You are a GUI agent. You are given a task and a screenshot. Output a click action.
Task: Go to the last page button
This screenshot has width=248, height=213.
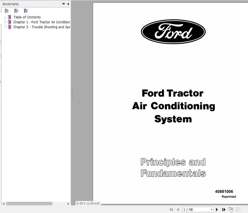point(224,209)
